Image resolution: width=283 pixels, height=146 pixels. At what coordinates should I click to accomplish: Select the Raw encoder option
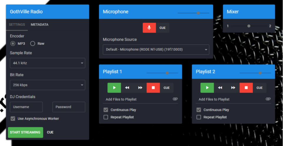pos(33,43)
